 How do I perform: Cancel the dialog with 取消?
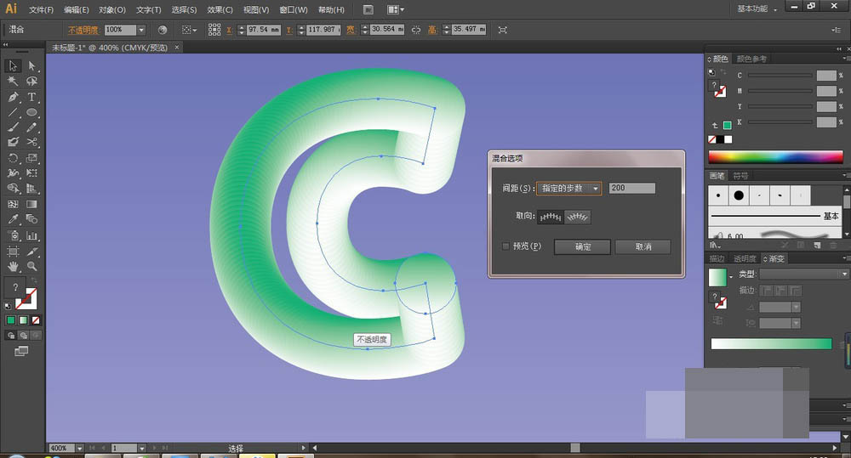643,246
